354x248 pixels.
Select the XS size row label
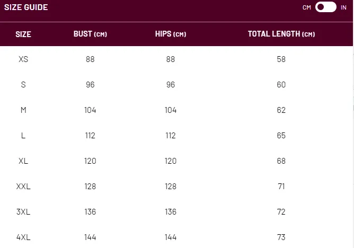tap(23, 59)
